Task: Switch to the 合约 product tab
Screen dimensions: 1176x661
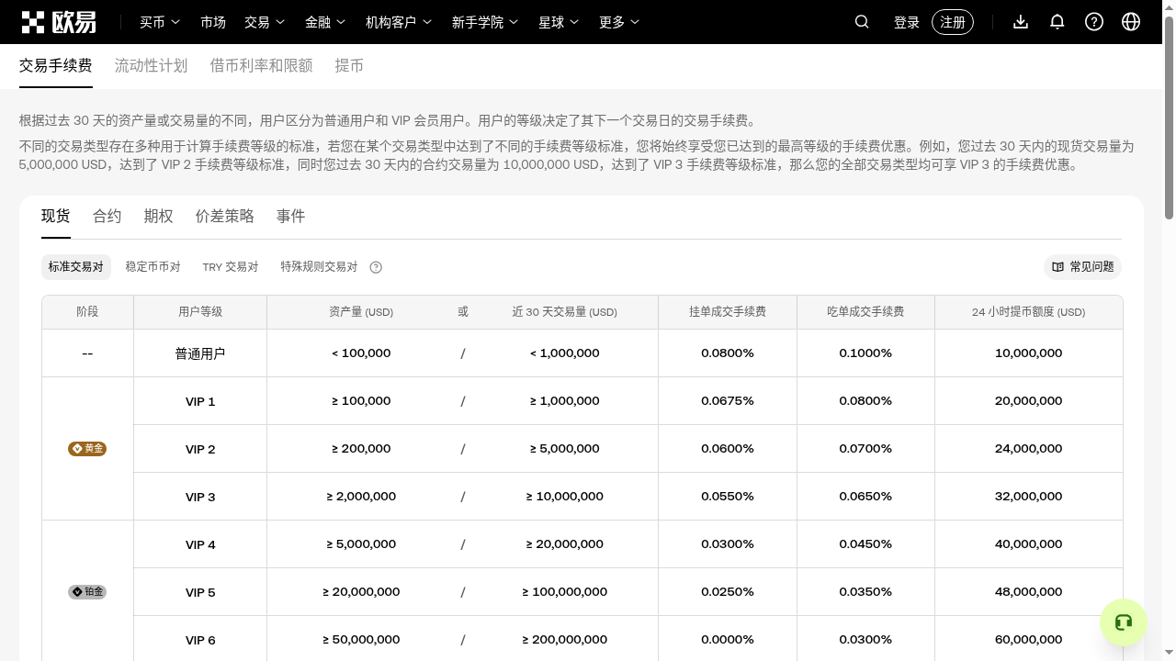Action: click(107, 217)
